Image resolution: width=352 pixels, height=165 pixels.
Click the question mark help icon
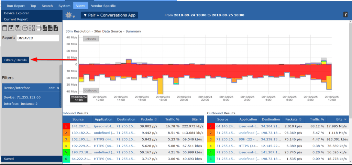(345, 15)
